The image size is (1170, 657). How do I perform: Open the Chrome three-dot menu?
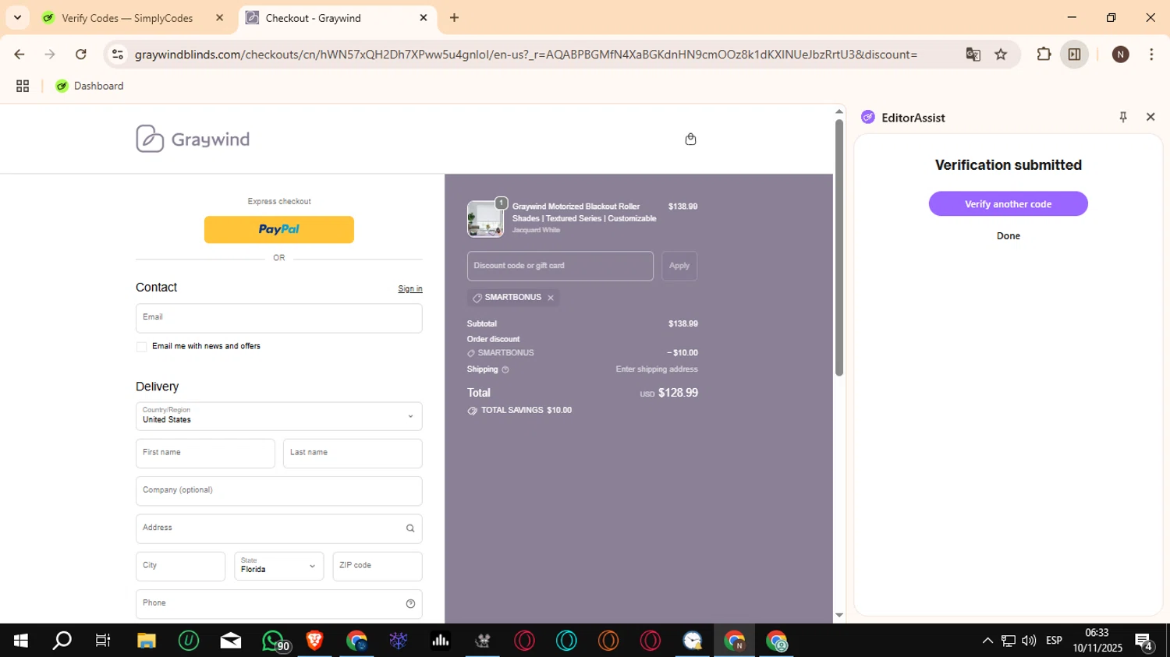[1151, 54]
